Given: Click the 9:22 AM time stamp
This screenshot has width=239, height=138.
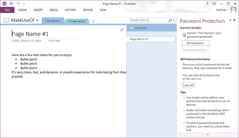Looking at the screenshot, I should point(54,41).
